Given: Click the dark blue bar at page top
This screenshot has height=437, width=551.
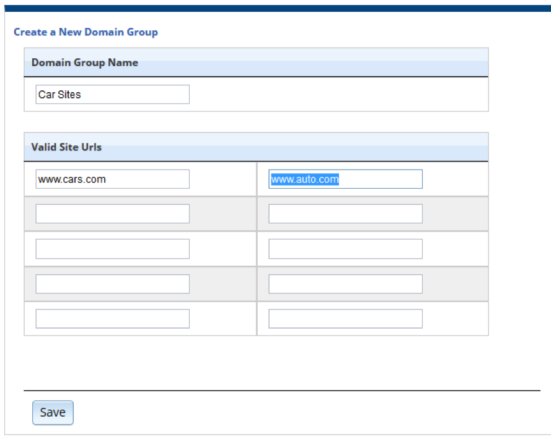Looking at the screenshot, I should [275, 8].
